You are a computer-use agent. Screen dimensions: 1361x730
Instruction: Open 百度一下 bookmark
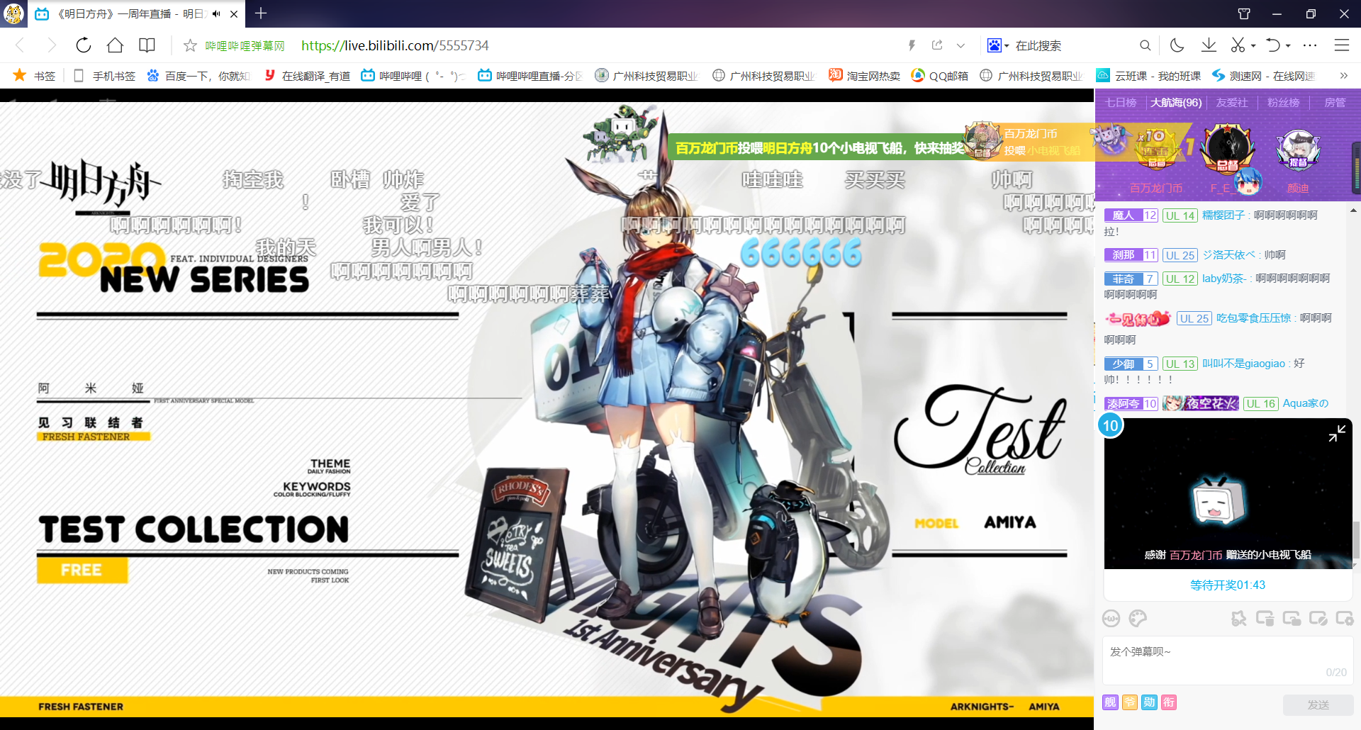(198, 75)
